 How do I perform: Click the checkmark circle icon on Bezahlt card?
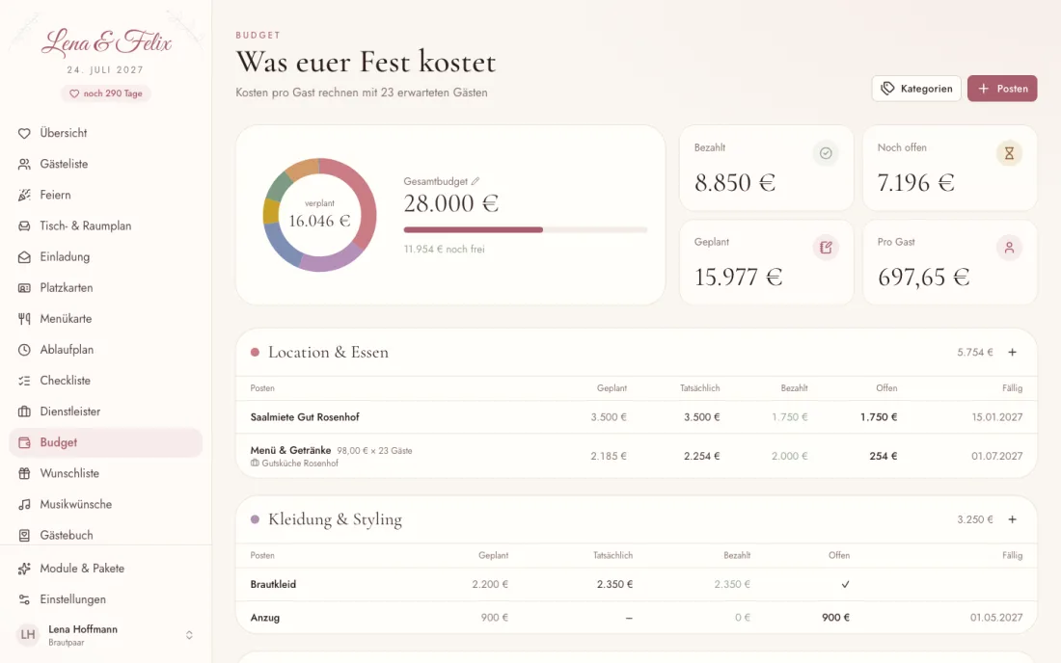tap(826, 153)
